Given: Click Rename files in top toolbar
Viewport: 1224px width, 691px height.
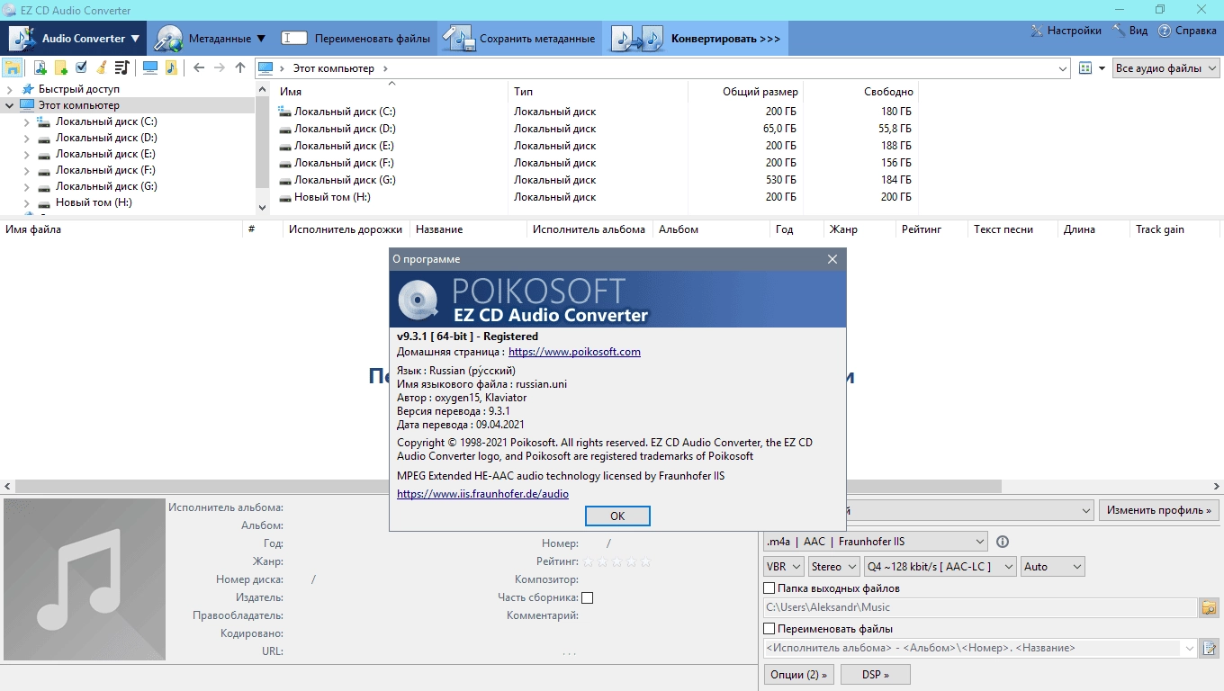Looking at the screenshot, I should 373,39.
